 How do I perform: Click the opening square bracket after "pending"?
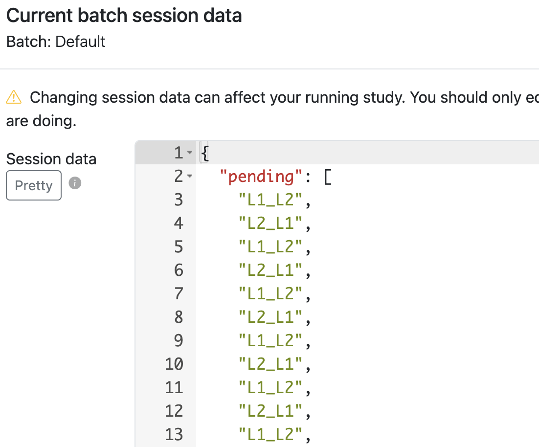coord(327,177)
